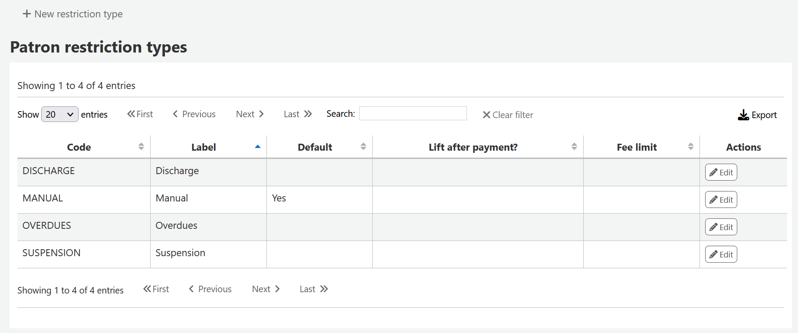This screenshot has width=798, height=333.
Task: Click New restriction type button
Action: (x=73, y=14)
